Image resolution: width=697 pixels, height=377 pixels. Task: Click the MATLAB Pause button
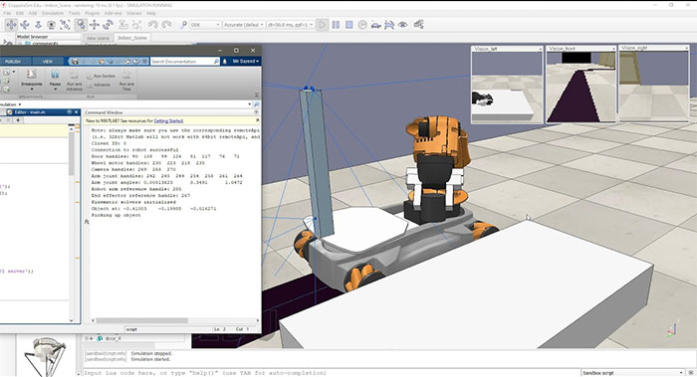55,79
